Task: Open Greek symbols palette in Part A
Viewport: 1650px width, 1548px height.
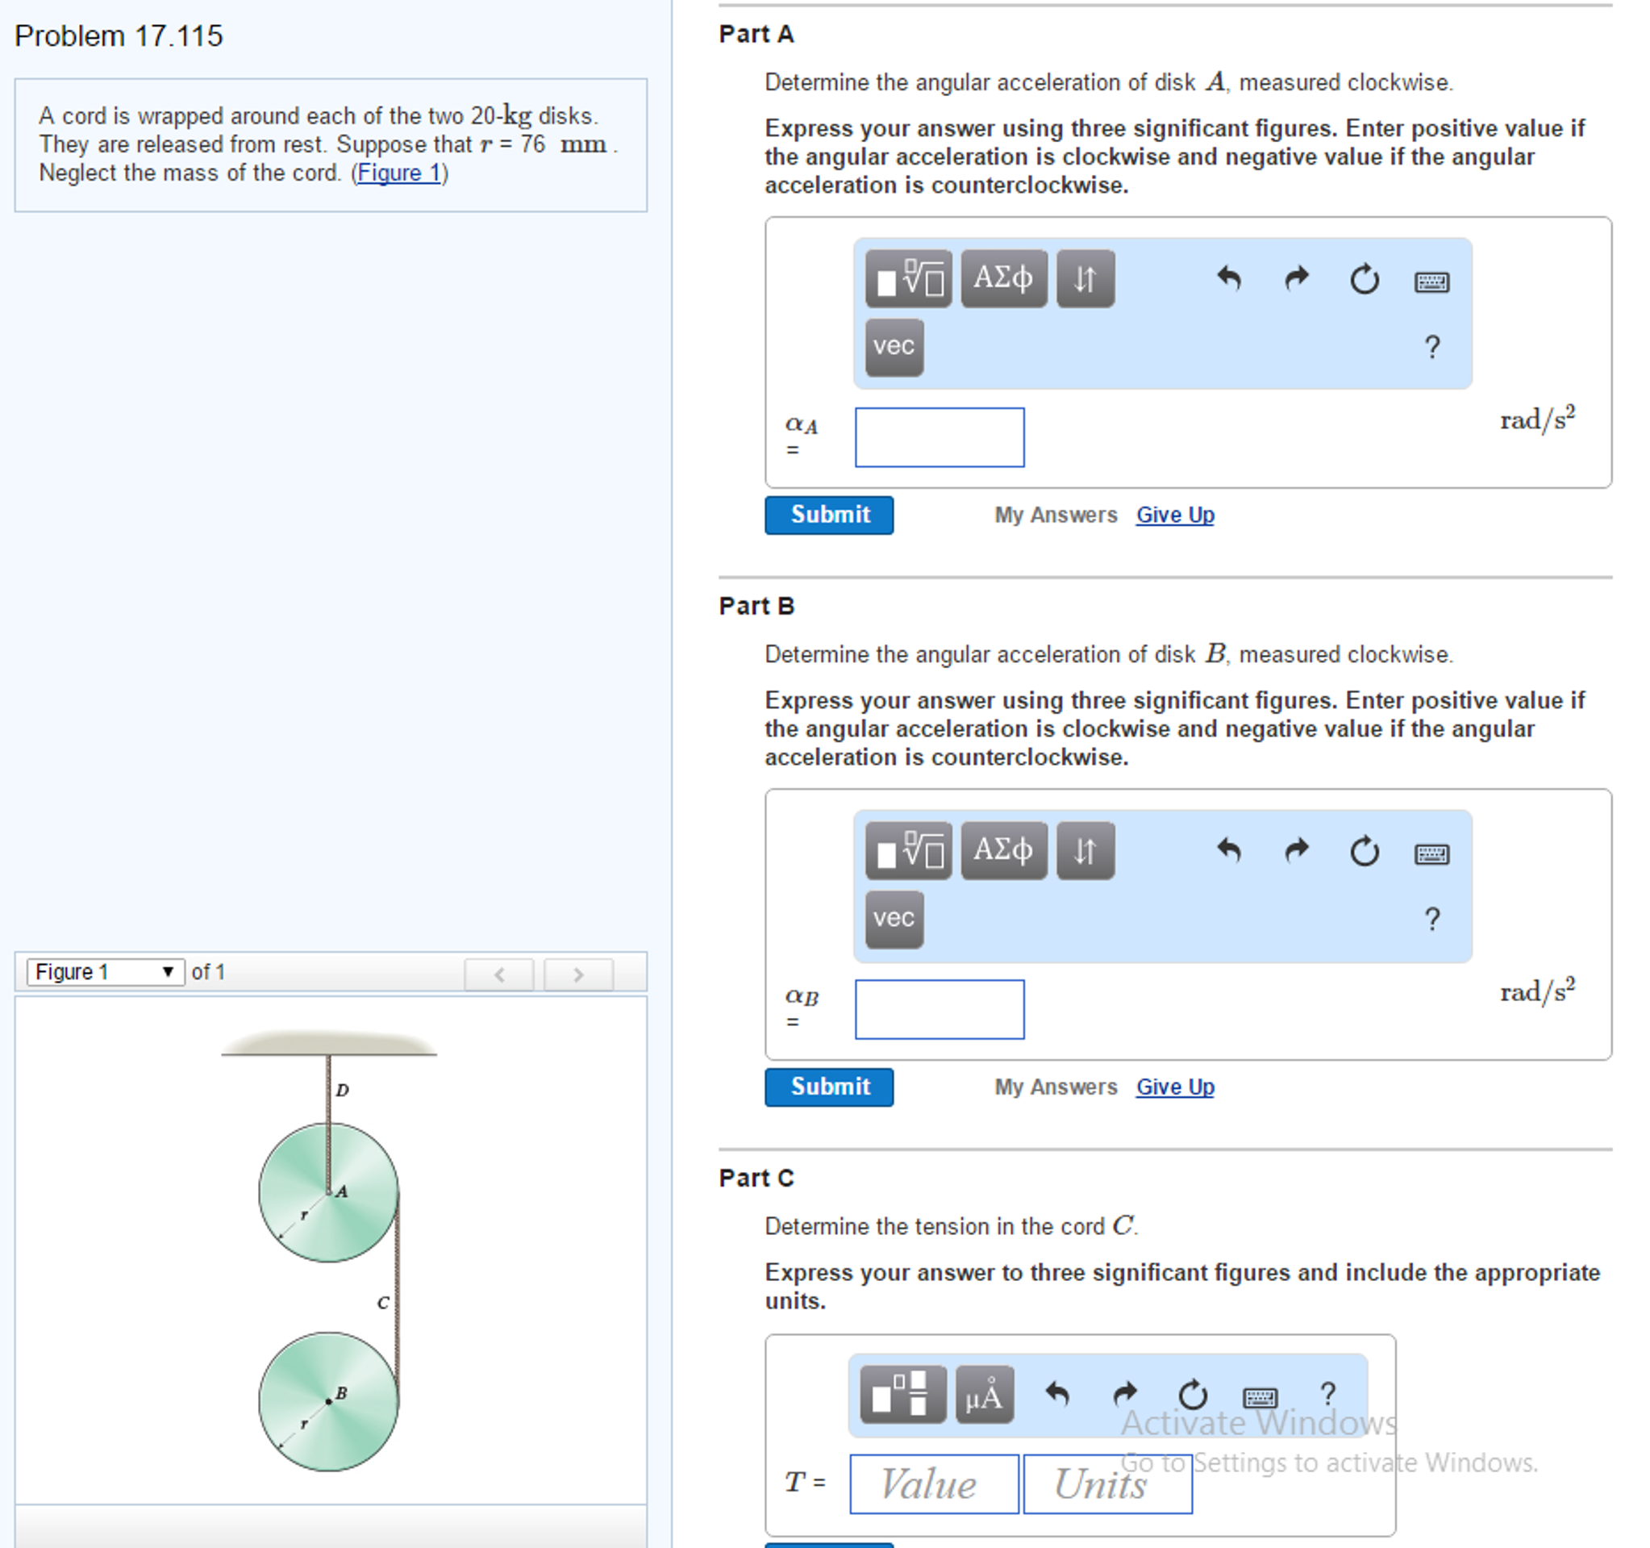Action: tap(1003, 279)
